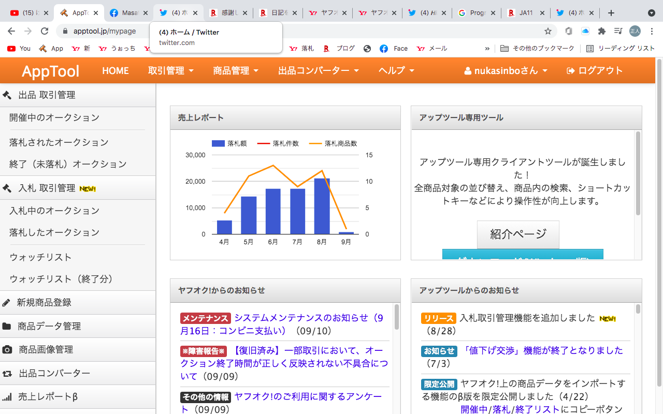Click the converter arrows icon beside 出品コンバーター
This screenshot has height=414, width=663.
pyautogui.click(x=7, y=374)
